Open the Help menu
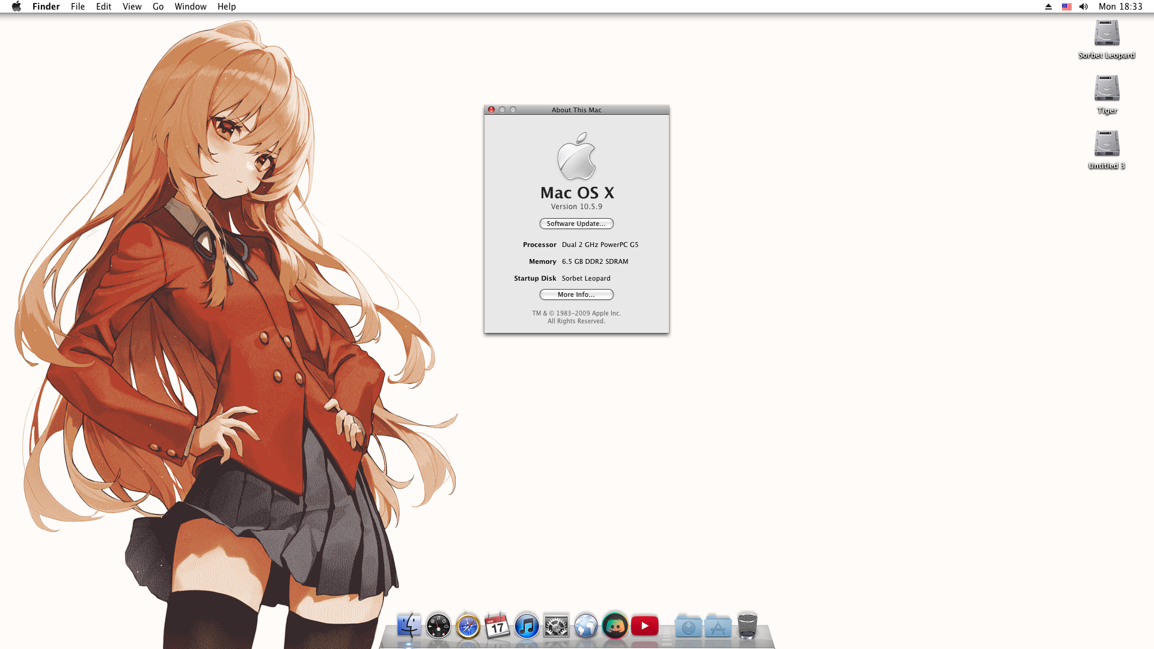The width and height of the screenshot is (1154, 649). pyautogui.click(x=227, y=7)
